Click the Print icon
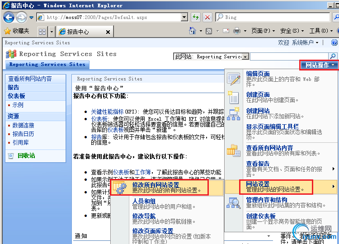Viewport: 339px width, 244px height. click(237, 31)
